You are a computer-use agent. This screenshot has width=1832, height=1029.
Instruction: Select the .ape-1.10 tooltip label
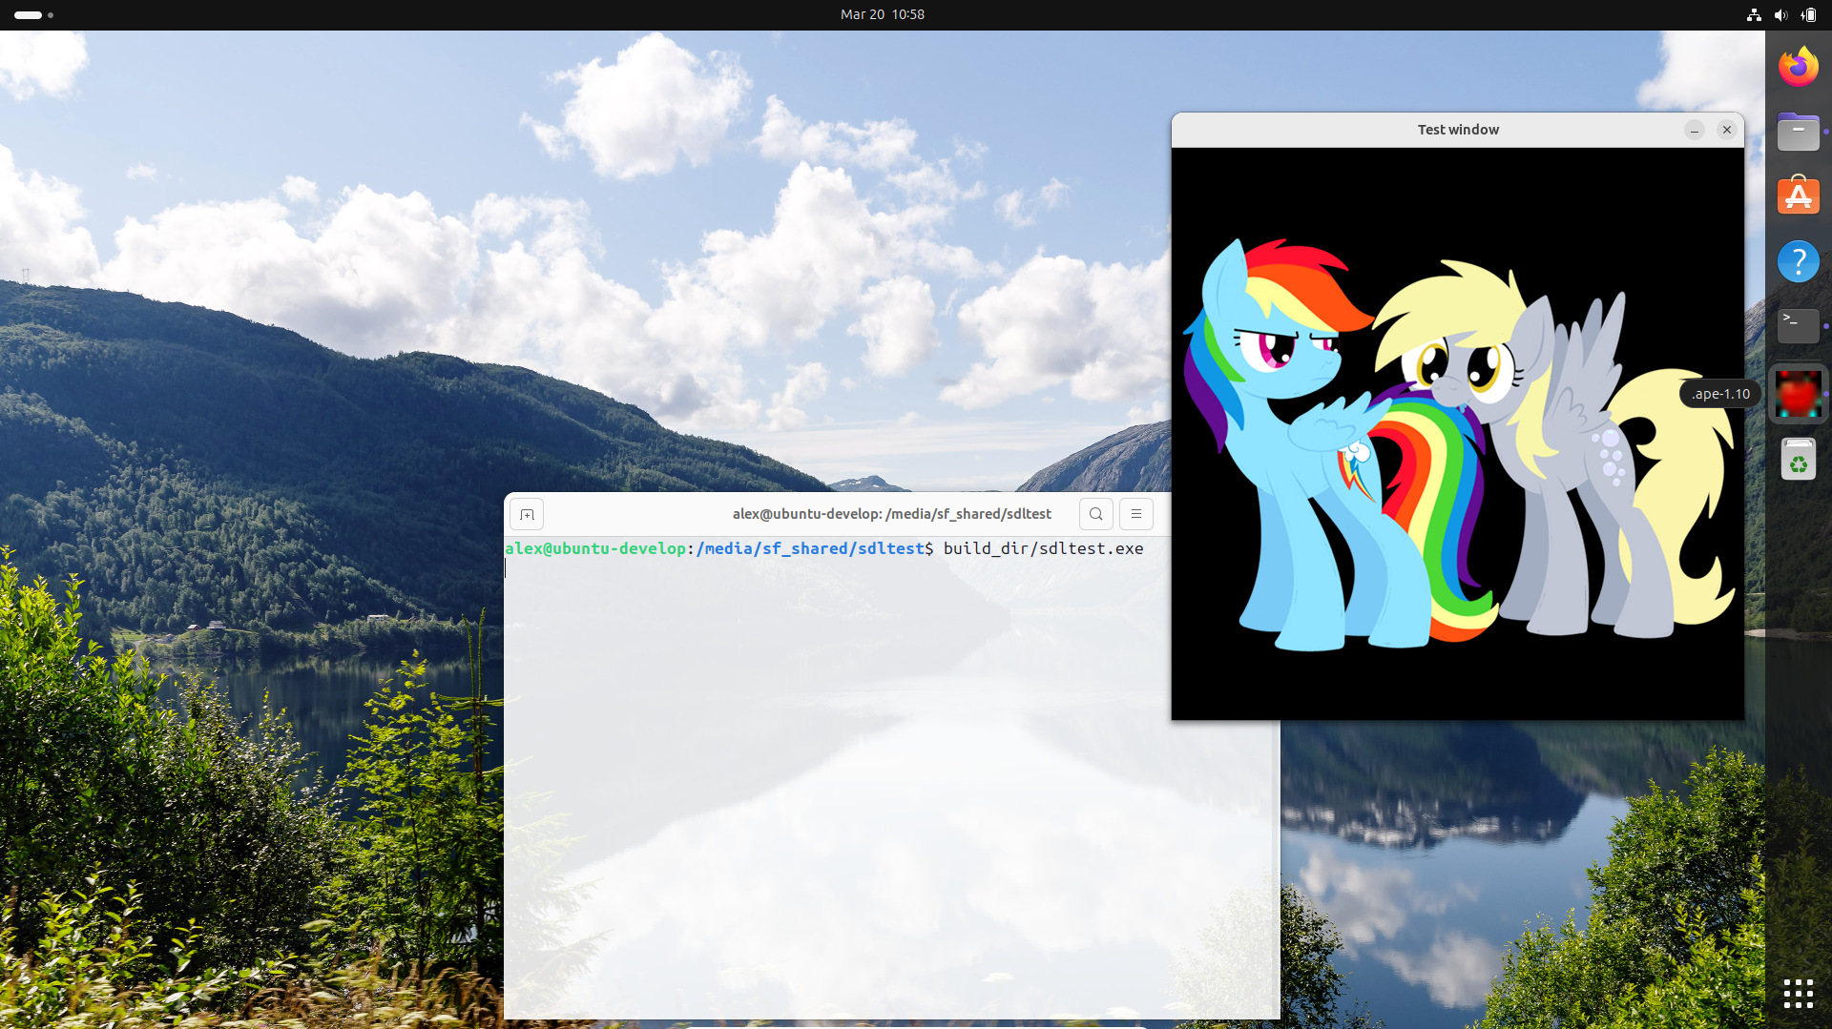pos(1720,394)
